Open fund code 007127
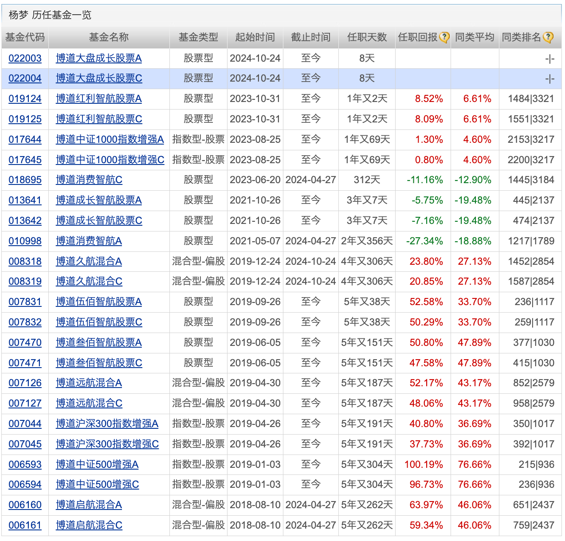The width and height of the screenshot is (565, 541). [25, 404]
